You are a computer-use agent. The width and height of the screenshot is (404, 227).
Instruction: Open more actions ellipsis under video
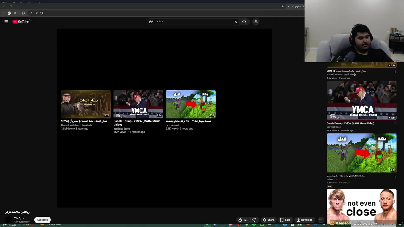tap(321, 220)
